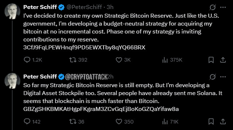Open Peter Schiff's avatar in second tweet
The height and width of the screenshot is (130, 233).
click(x=12, y=81)
